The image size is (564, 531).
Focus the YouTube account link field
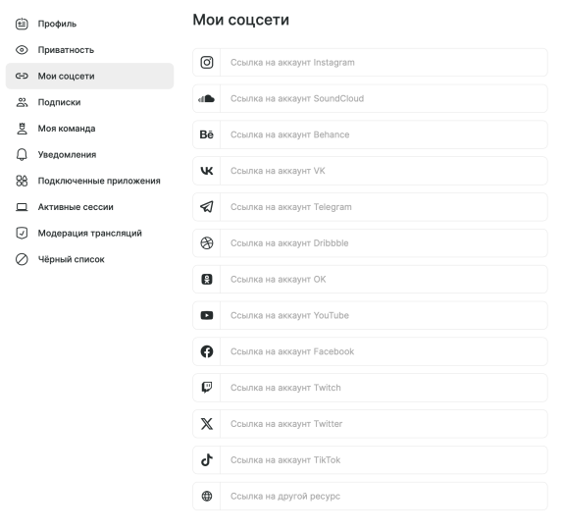[384, 315]
